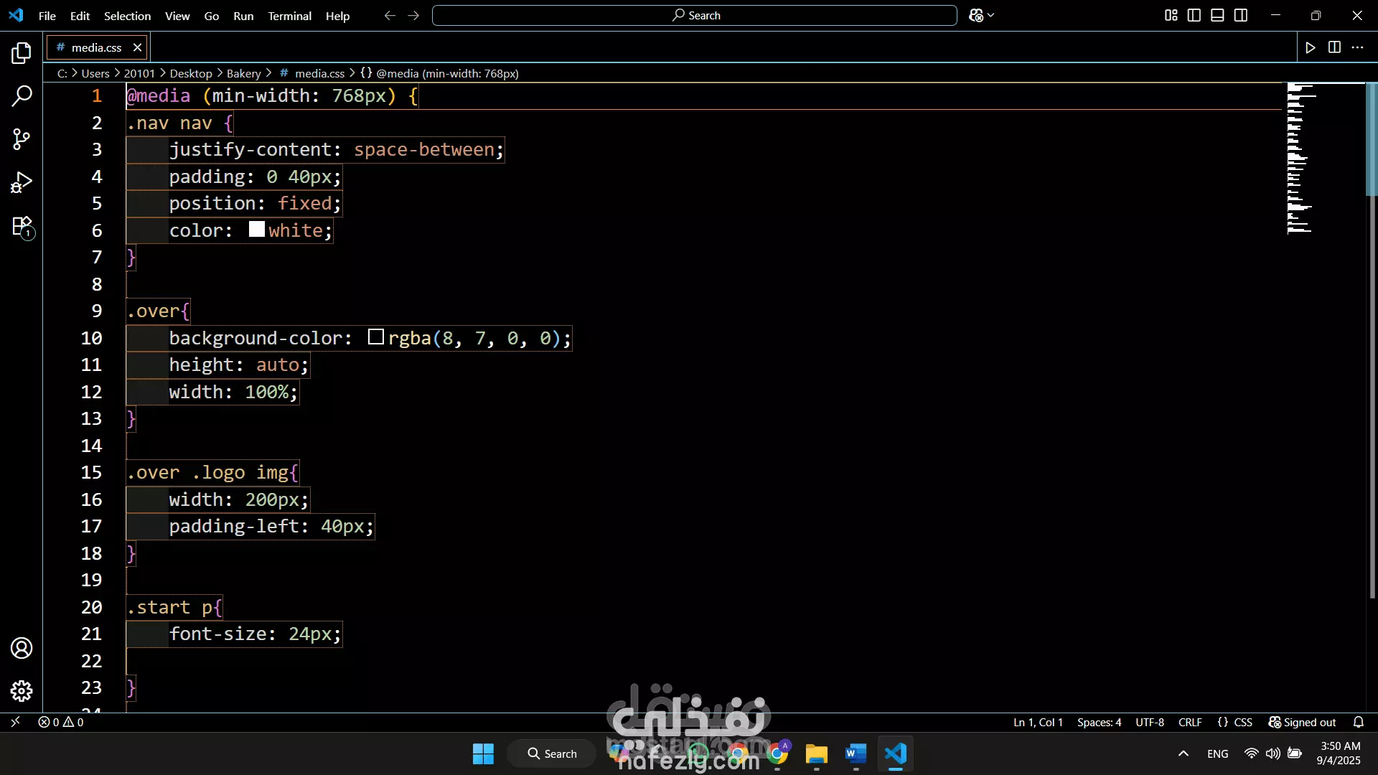Click Bakery breadcrumb segment
This screenshot has height=775, width=1378.
(244, 73)
